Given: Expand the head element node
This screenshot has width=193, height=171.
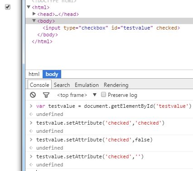Looking at the screenshot, I should [34, 14].
